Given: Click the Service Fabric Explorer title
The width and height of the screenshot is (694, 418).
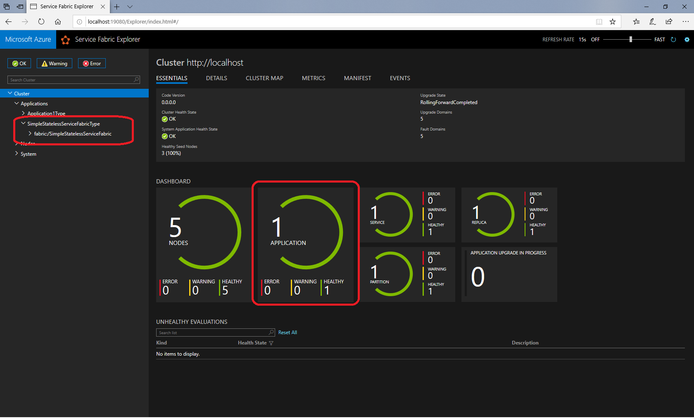Looking at the screenshot, I should click(107, 40).
